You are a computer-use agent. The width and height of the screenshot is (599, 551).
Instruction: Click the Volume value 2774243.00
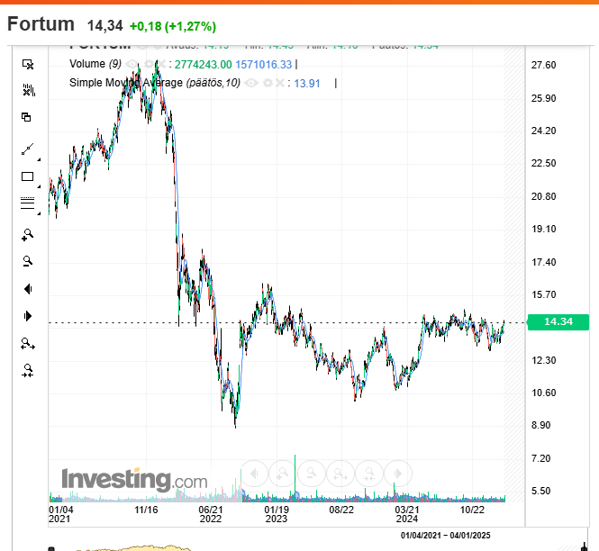pyautogui.click(x=204, y=65)
